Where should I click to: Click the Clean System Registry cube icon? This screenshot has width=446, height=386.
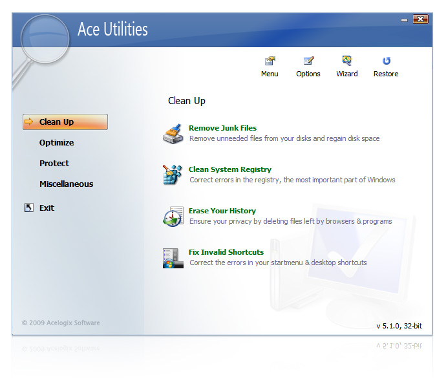point(173,175)
